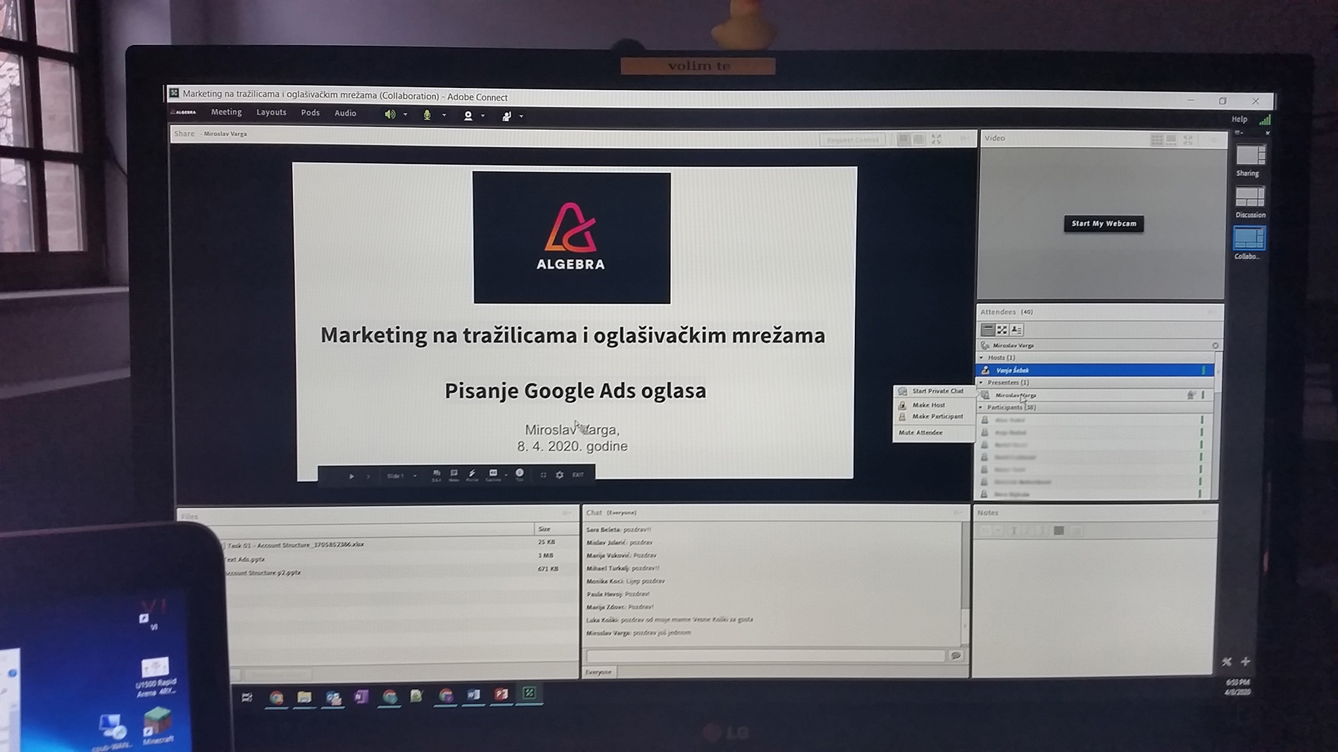Click the Q&A icon on slide toolbar
Viewport: 1338px width, 752px height.
(x=437, y=476)
